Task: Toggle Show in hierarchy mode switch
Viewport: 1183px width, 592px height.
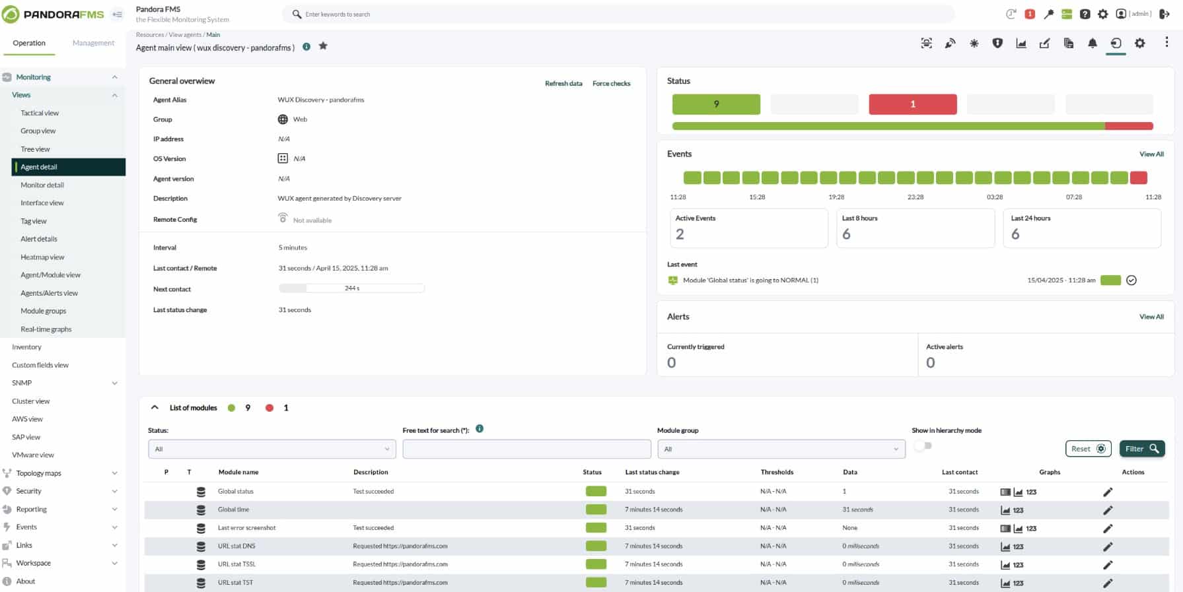Action: coord(923,446)
